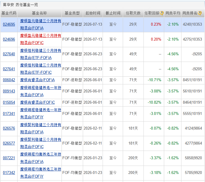
Task: Click the 基金名称 column header
Action: click(x=39, y=13)
